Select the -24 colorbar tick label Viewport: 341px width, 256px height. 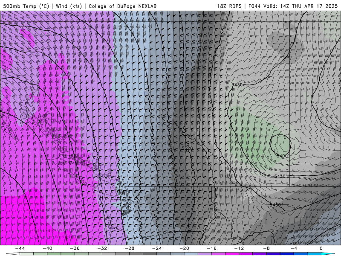[x=157, y=248]
